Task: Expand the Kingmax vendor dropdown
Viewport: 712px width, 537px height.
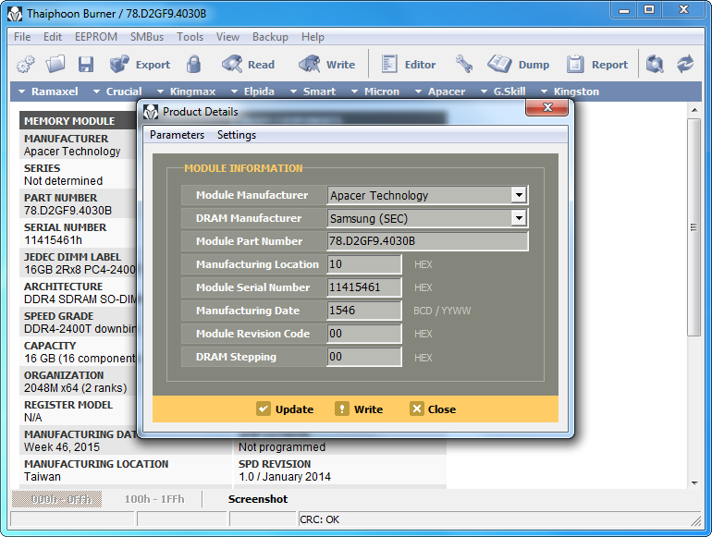Action: point(186,92)
